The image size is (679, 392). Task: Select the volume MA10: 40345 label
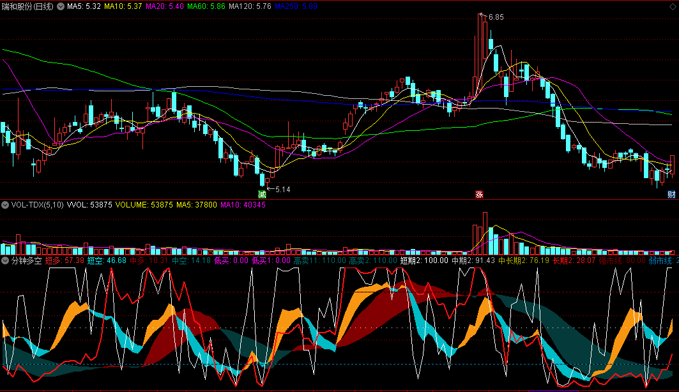pos(243,205)
